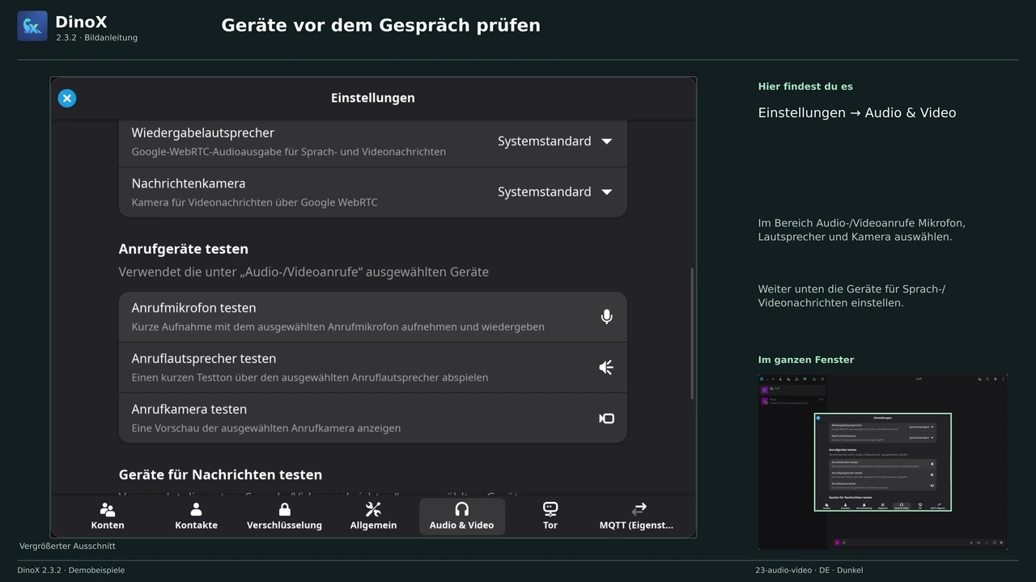This screenshot has width=1036, height=582.
Task: Select the Audio & Video tab
Action: [461, 516]
